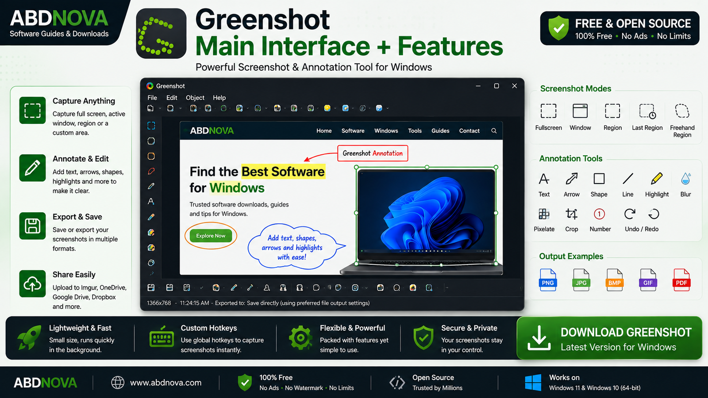
Task: Select the Window capture mode icon
Action: (580, 111)
